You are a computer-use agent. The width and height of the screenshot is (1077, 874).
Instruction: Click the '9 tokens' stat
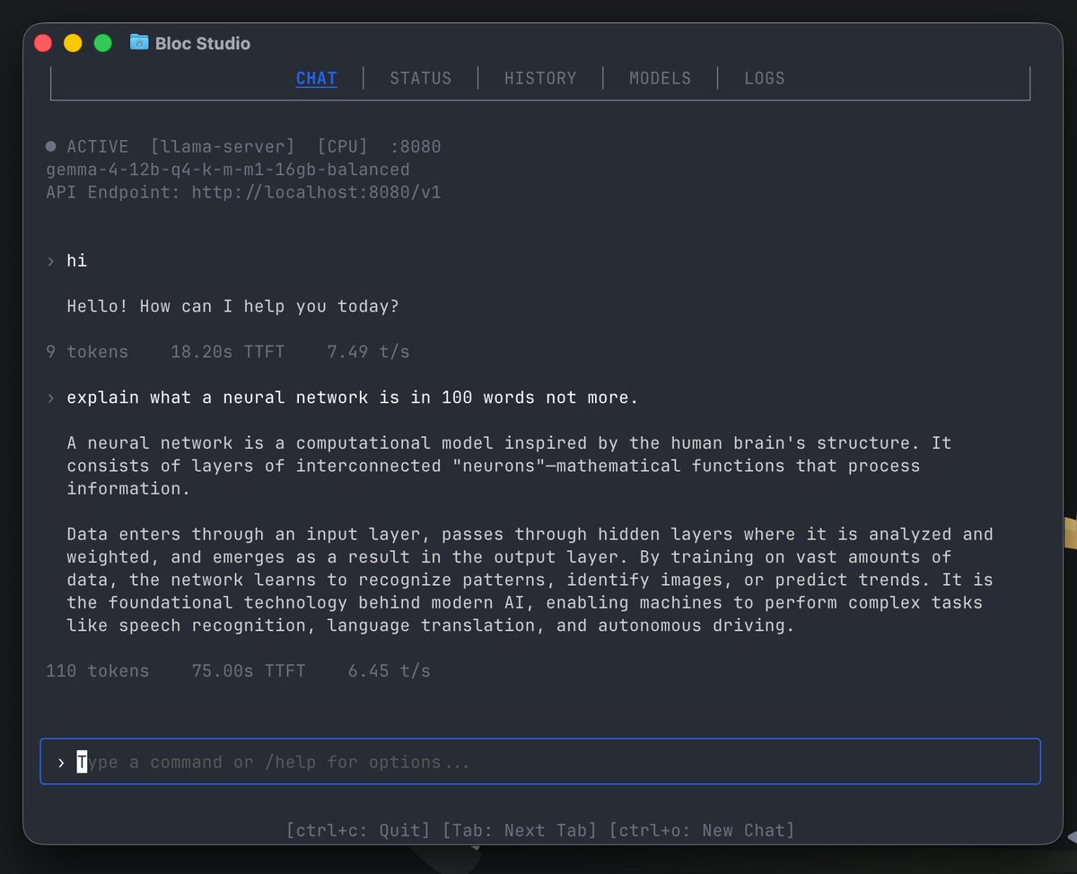87,352
